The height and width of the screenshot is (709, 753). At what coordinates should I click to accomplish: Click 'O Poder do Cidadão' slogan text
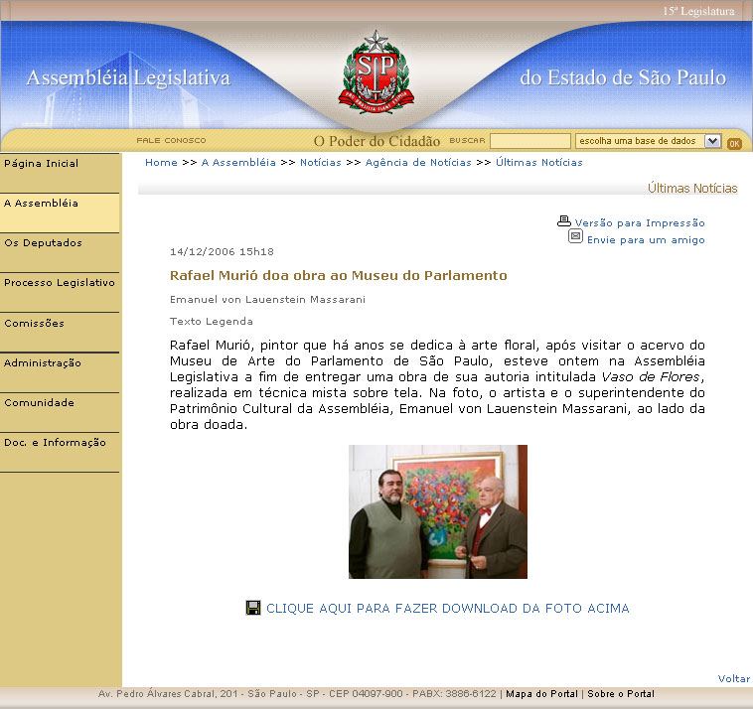(x=376, y=141)
